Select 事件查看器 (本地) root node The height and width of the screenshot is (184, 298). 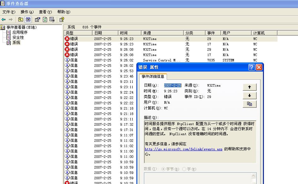21,27
